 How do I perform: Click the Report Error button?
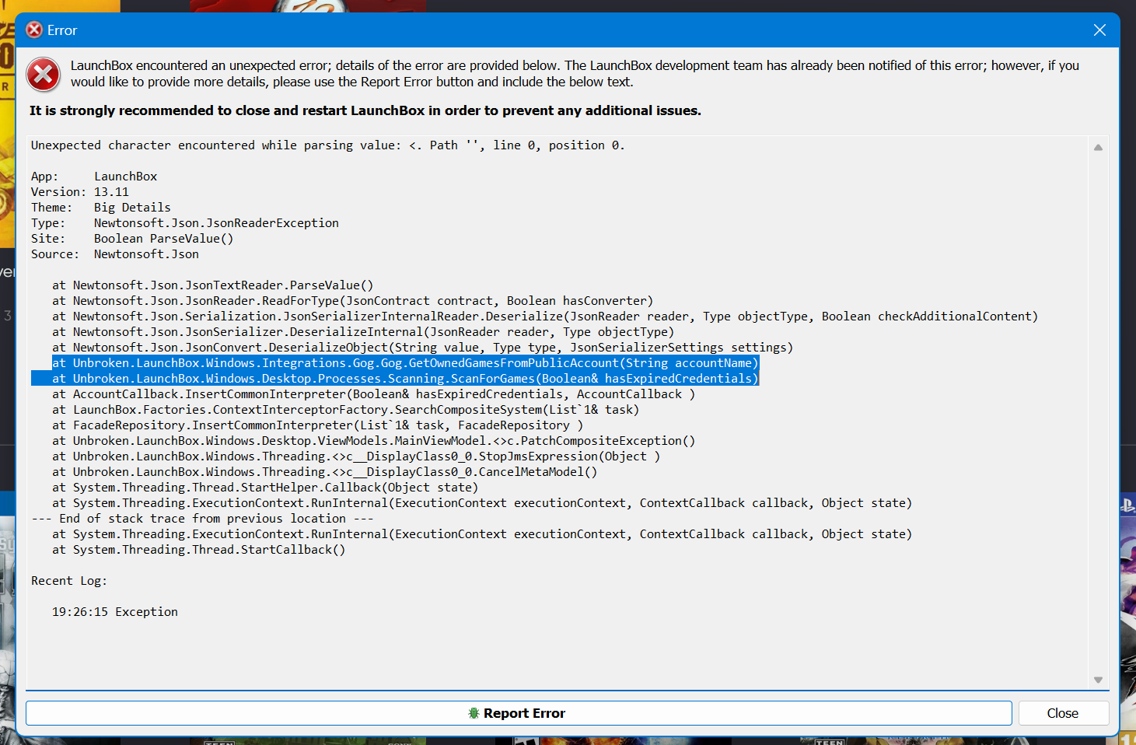click(x=519, y=713)
